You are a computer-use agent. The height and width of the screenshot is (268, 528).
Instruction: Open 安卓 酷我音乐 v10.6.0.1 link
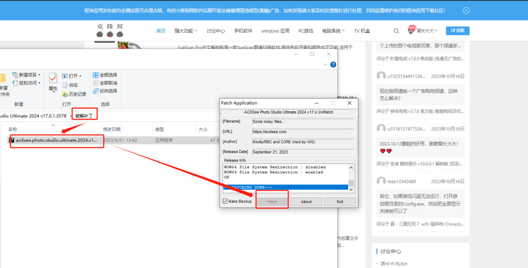pyautogui.click(x=426, y=163)
